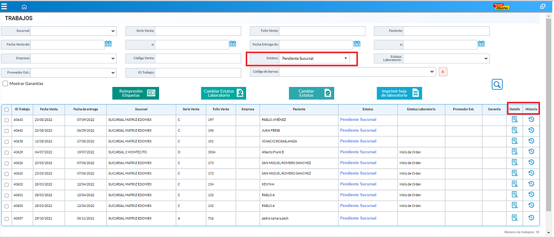Expand the Estatus Laboratorio dropdown
The image size is (554, 237).
(446, 58)
